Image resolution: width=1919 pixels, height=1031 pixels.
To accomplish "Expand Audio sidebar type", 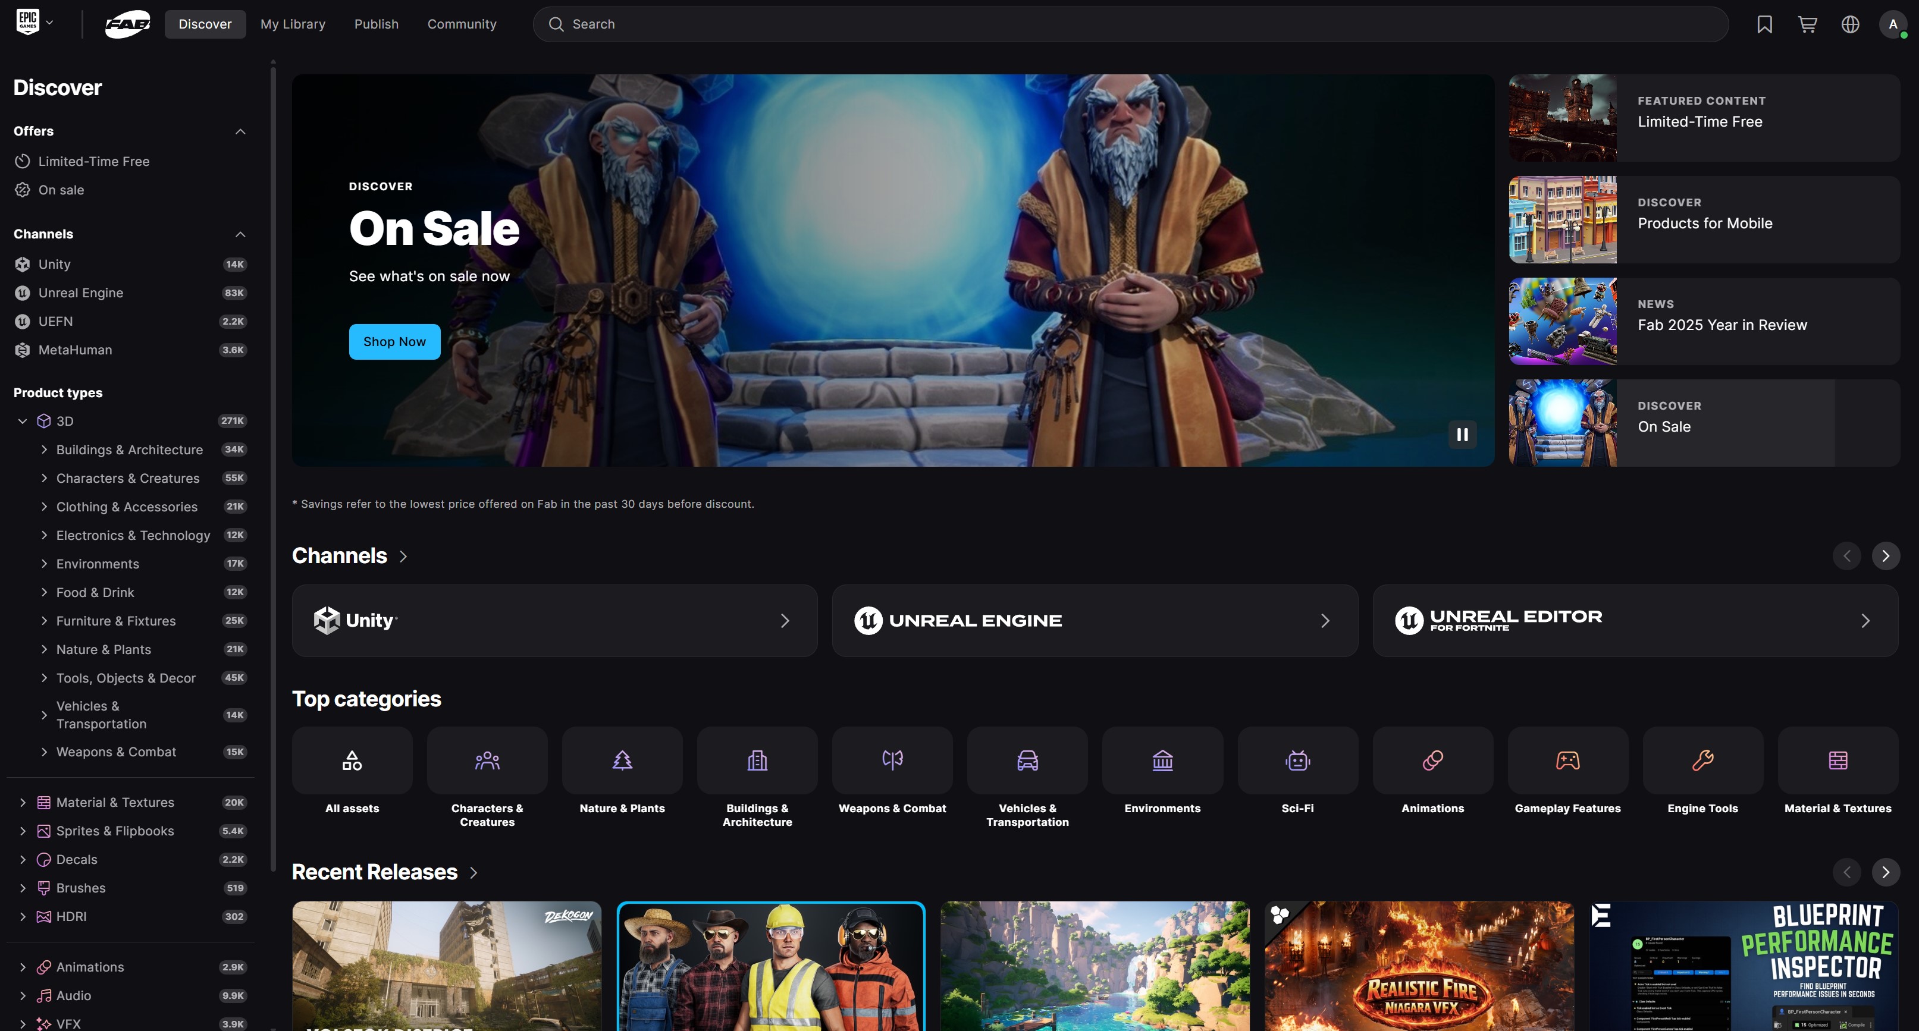I will 23,996.
